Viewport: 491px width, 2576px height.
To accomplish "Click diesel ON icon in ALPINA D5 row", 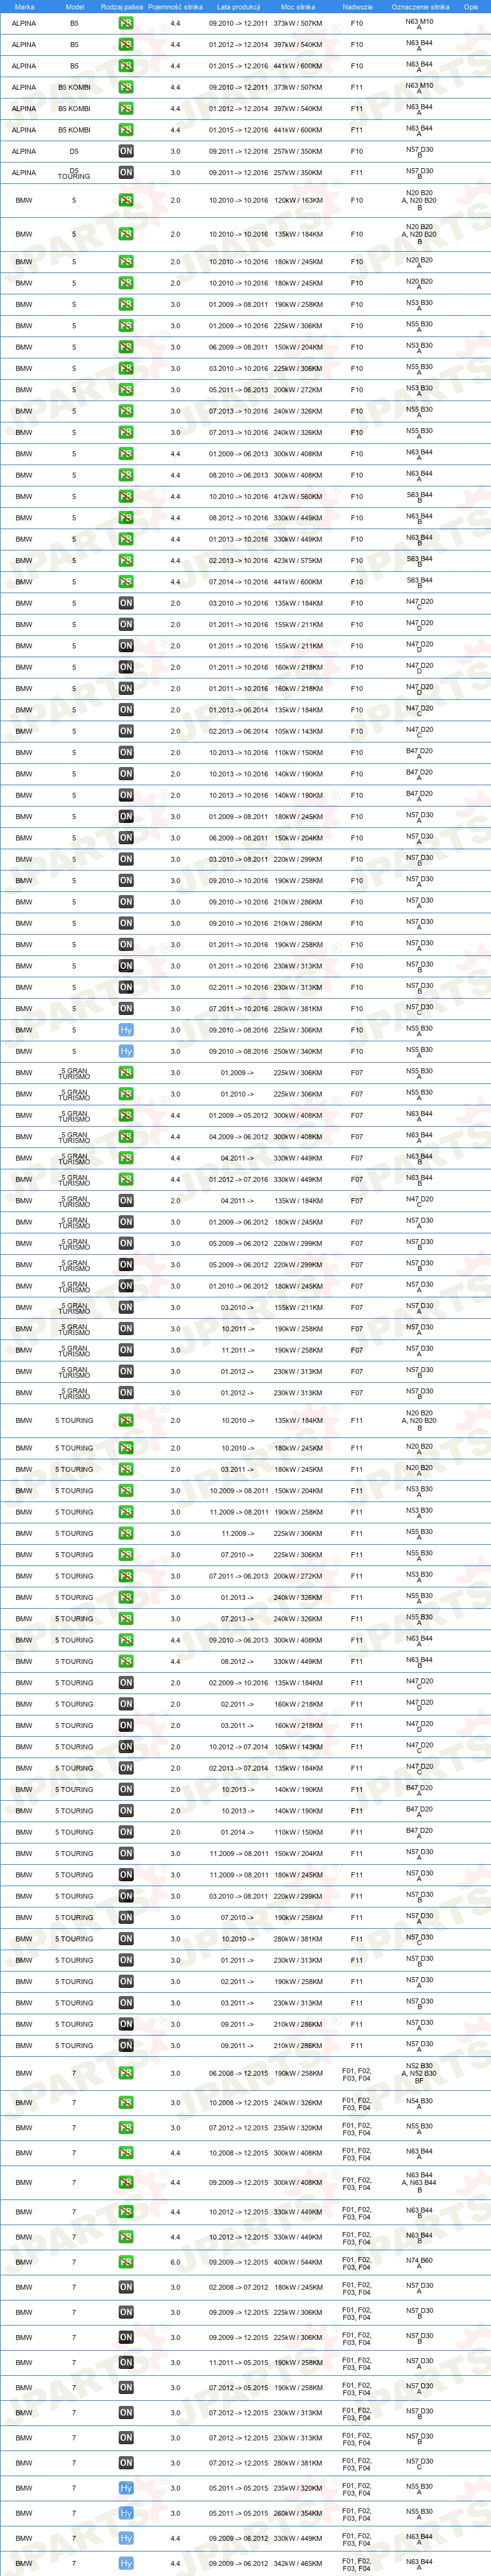I will pos(126,151).
